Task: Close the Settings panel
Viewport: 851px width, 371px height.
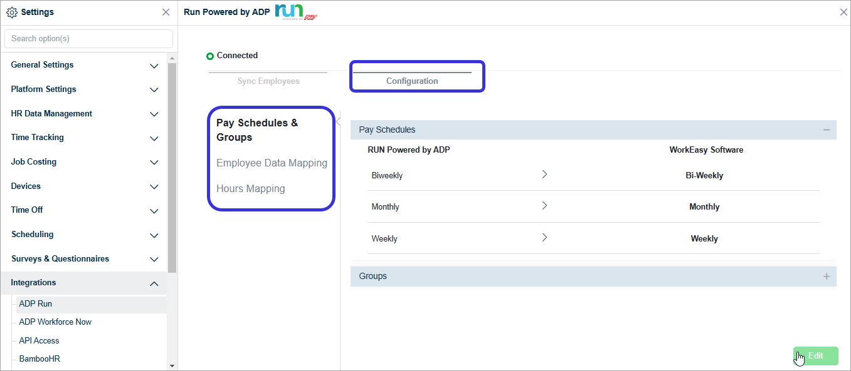Action: (166, 12)
